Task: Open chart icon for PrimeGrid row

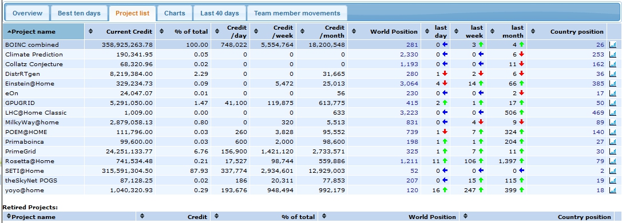Action: [x=612, y=152]
